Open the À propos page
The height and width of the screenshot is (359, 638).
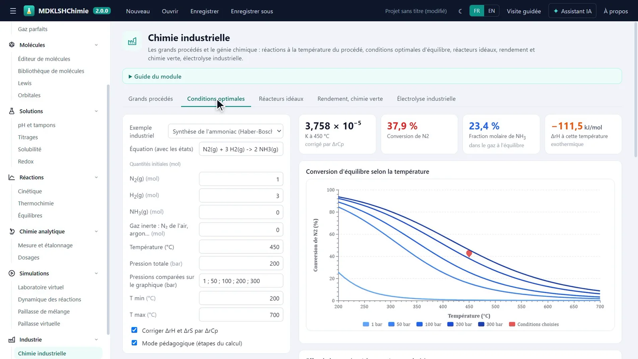click(x=616, y=11)
